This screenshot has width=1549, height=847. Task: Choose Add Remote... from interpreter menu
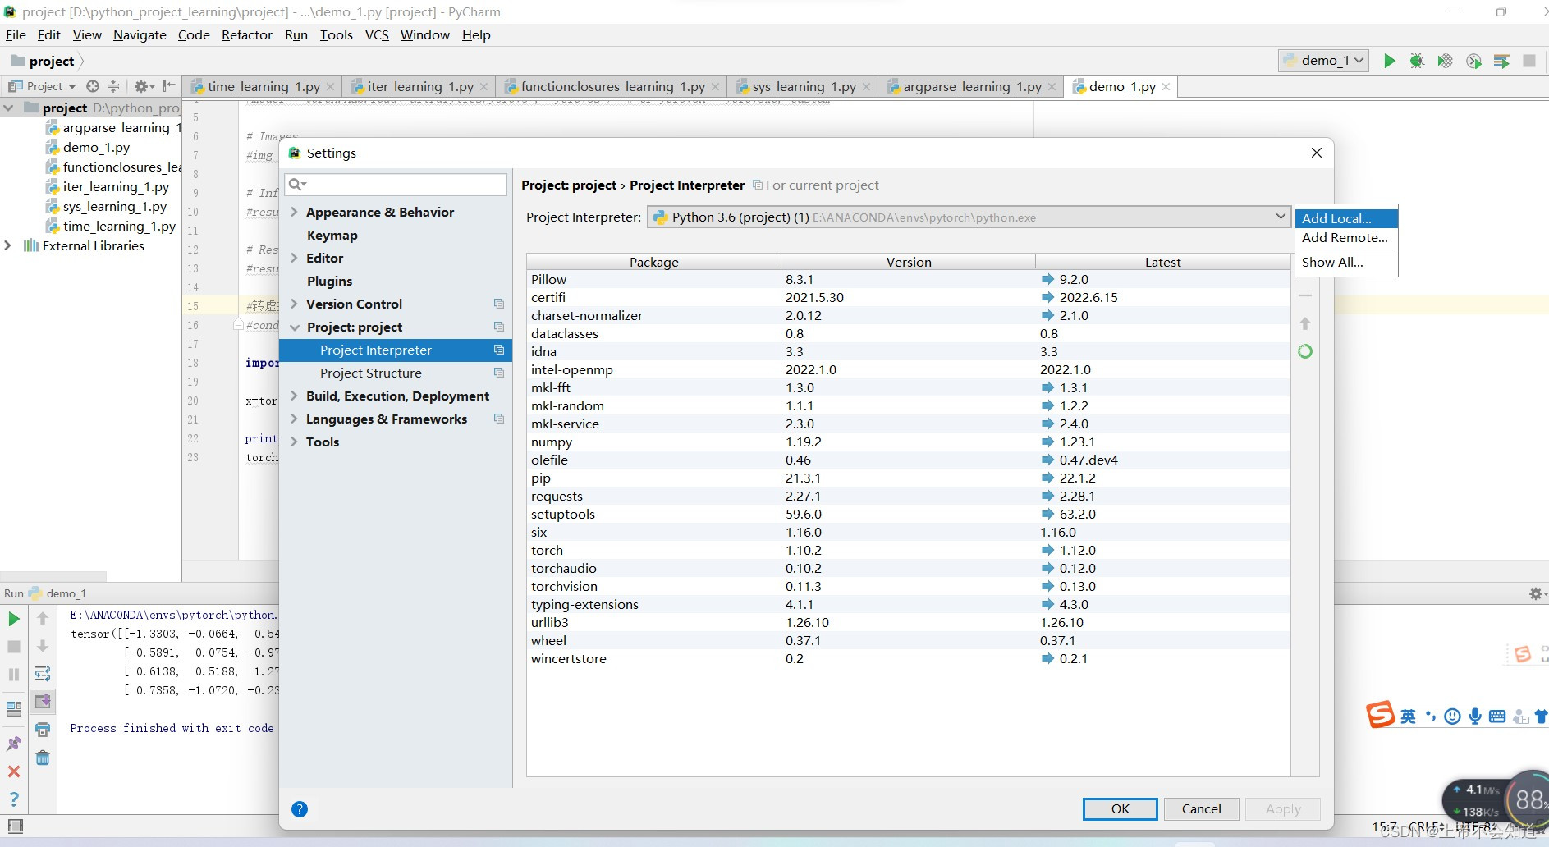(x=1346, y=238)
